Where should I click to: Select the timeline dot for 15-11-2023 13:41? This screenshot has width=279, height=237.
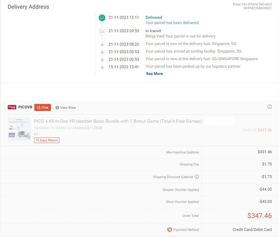102,67
